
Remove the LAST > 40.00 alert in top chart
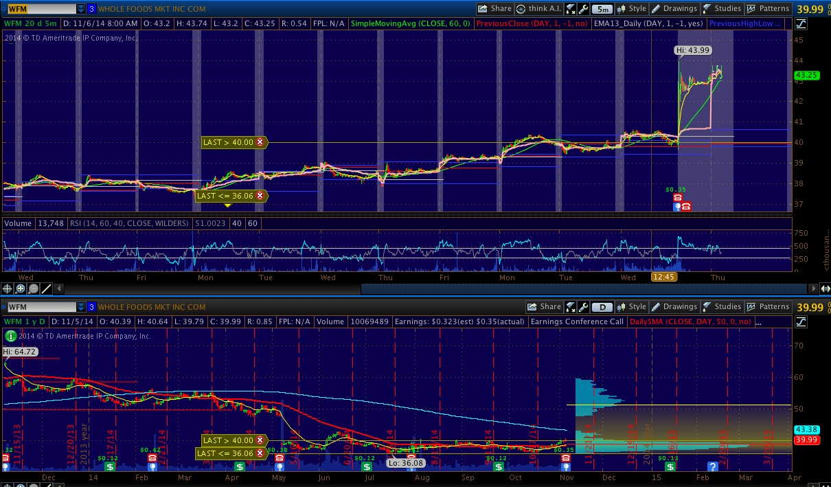[x=260, y=142]
